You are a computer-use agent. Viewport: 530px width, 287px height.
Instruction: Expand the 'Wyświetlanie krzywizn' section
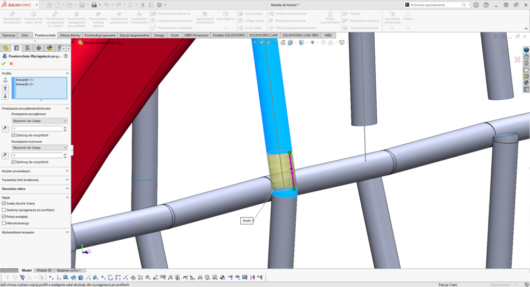(x=35, y=233)
